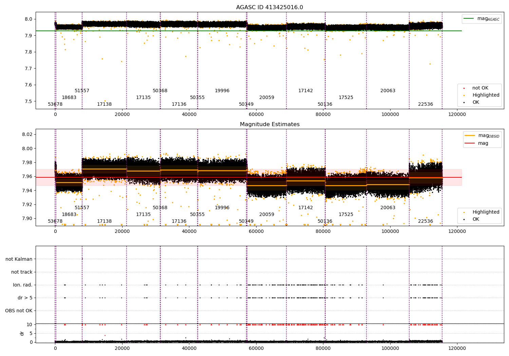
Task: Click the 10 tick on dr axis
Action: [30, 324]
